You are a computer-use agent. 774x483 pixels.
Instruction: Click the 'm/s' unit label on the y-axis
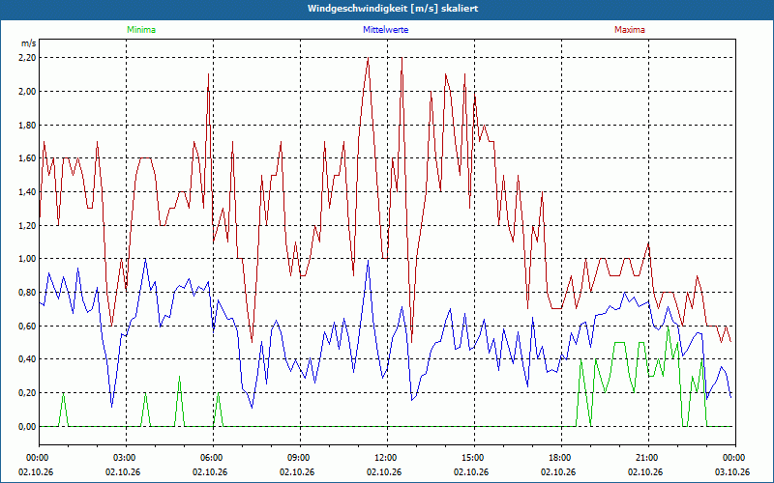pyautogui.click(x=29, y=43)
